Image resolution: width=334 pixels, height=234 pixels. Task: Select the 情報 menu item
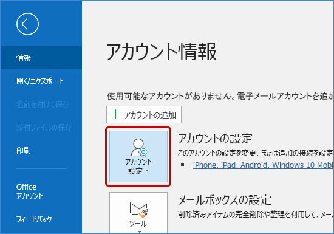point(41,58)
